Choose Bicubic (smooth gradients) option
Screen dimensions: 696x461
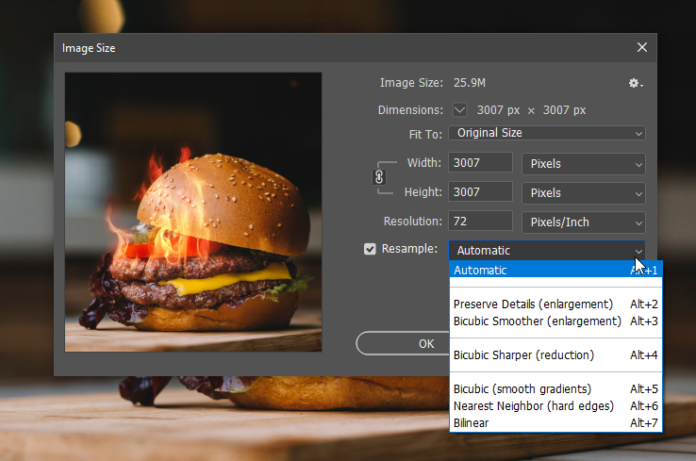tap(555, 389)
